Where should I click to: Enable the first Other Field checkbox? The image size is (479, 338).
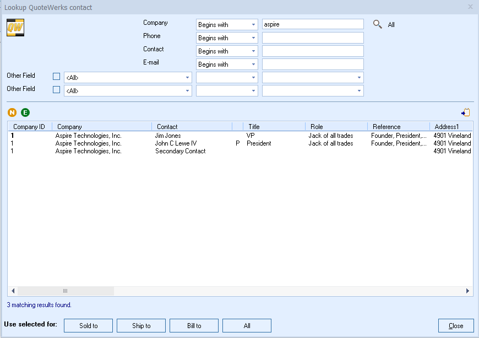tap(56, 77)
